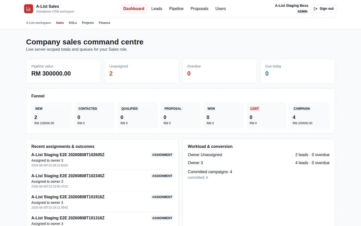This screenshot has width=361, height=226.
Task: Select the Owner 3 workload row
Action: pos(259,163)
